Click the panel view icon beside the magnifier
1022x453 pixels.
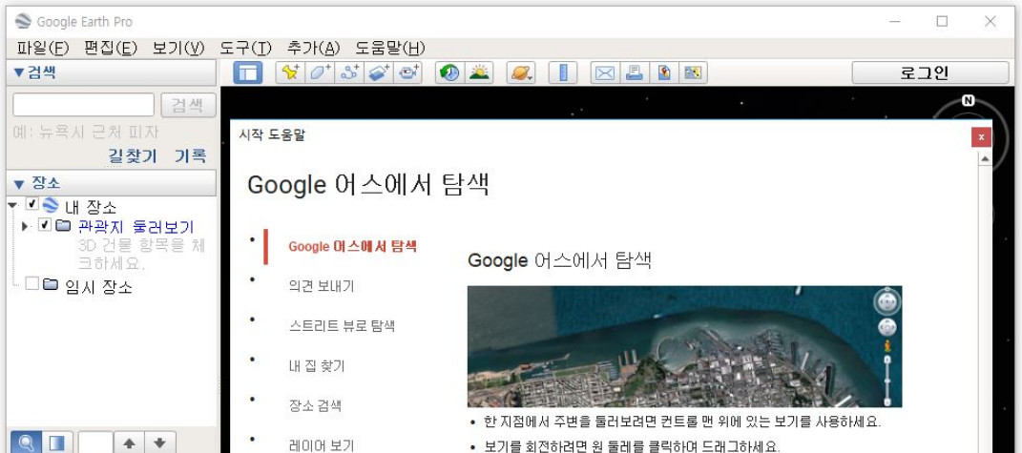[x=57, y=443]
